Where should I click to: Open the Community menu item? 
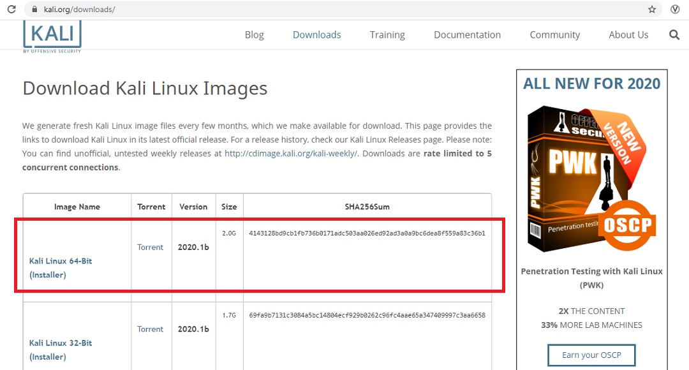click(x=554, y=34)
